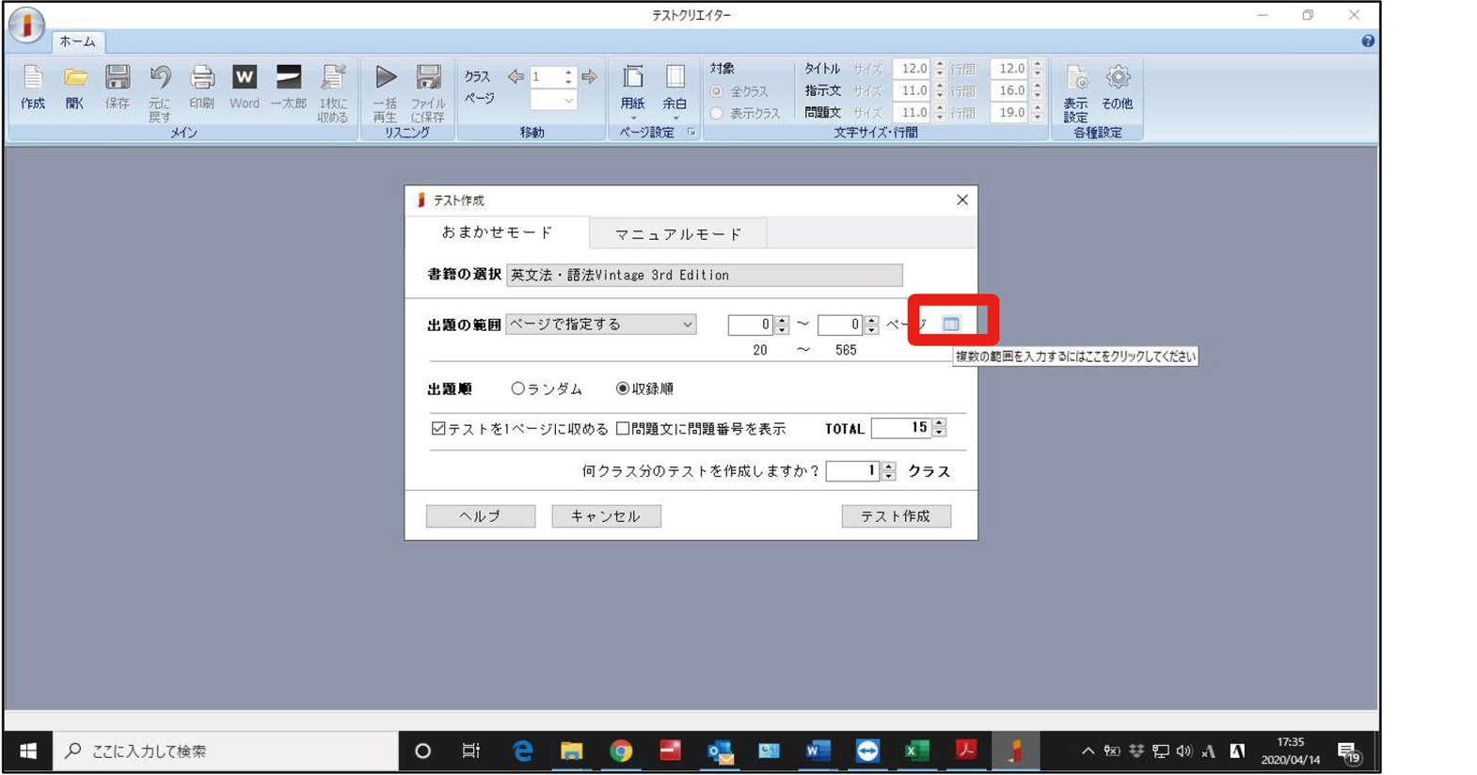
Task: Click the 印刷 (print) icon
Action: click(201, 87)
